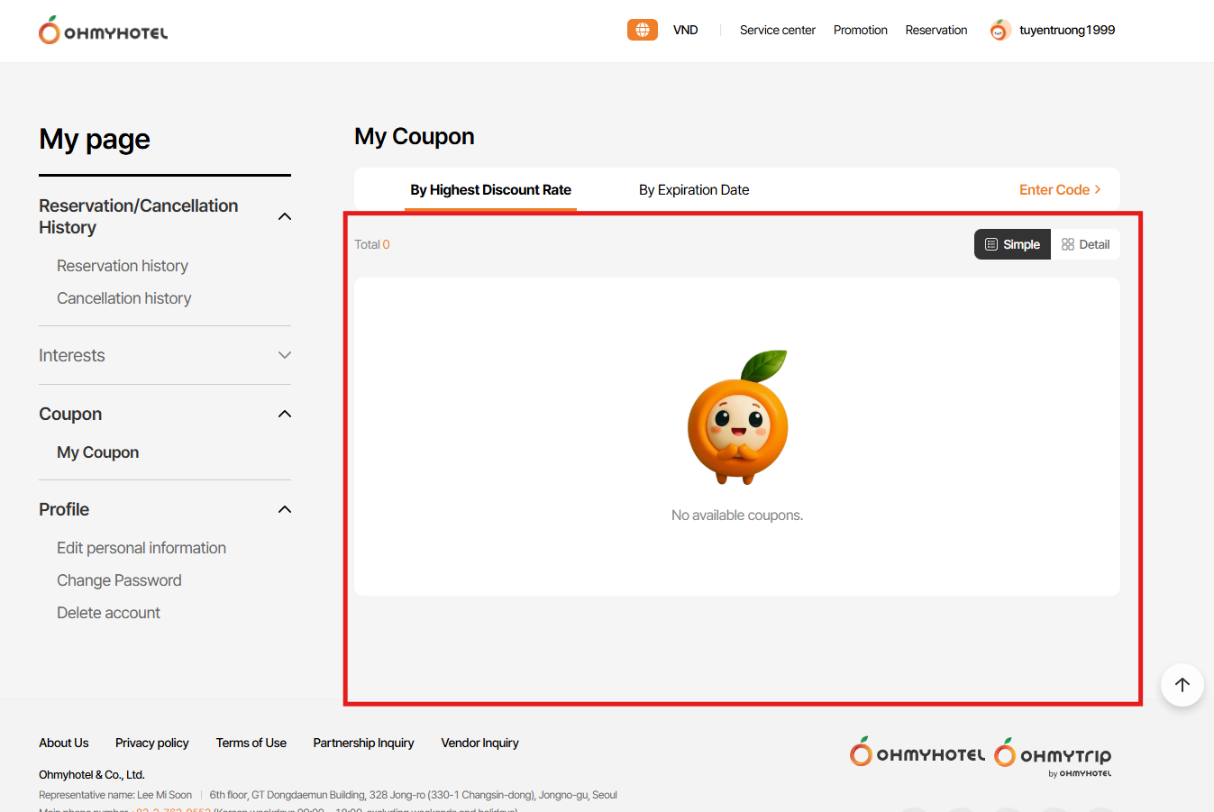
Task: Open the Partnership Inquiry footer link
Action: coord(364,743)
